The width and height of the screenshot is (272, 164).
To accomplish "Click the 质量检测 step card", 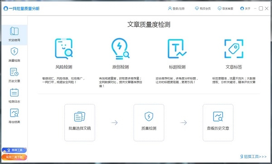I will click(x=149, y=123).
